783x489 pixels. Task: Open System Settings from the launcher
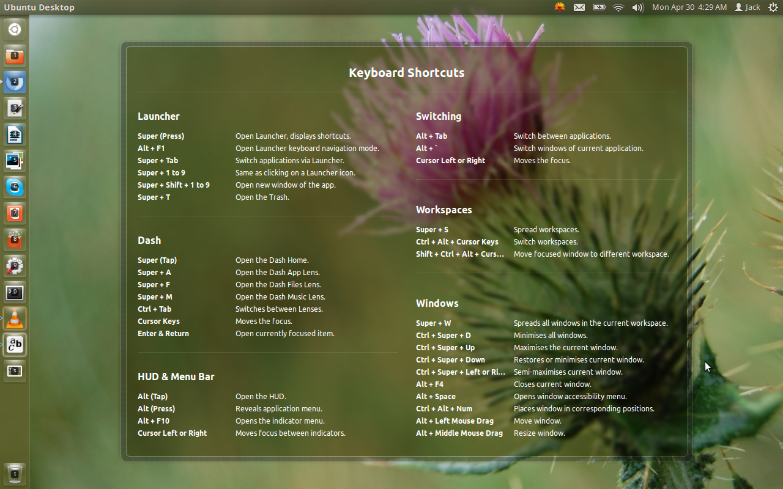[15, 266]
